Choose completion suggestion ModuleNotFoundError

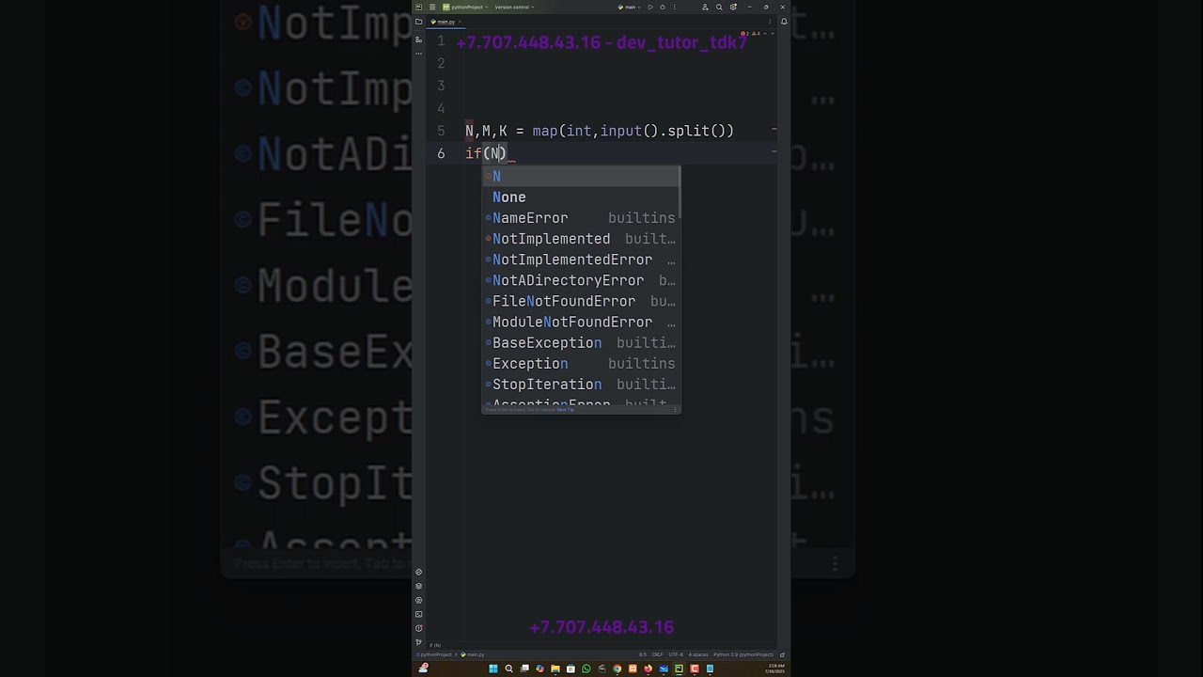[x=581, y=322]
